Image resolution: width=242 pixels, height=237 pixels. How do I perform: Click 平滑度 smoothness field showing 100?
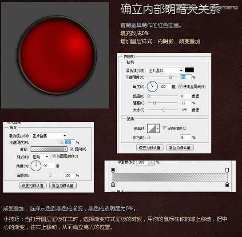(143, 162)
